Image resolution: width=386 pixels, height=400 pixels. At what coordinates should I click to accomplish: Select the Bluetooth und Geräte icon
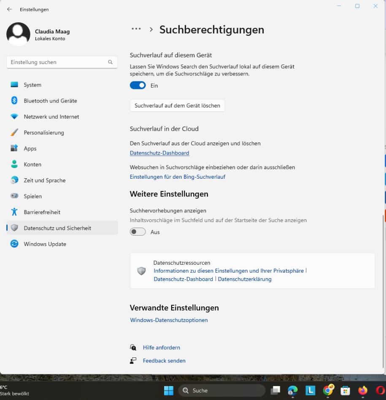point(15,101)
